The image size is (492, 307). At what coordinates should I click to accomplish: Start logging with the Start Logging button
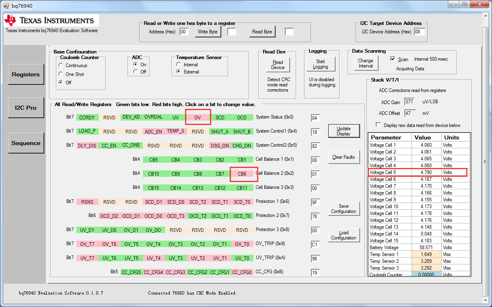(x=320, y=64)
